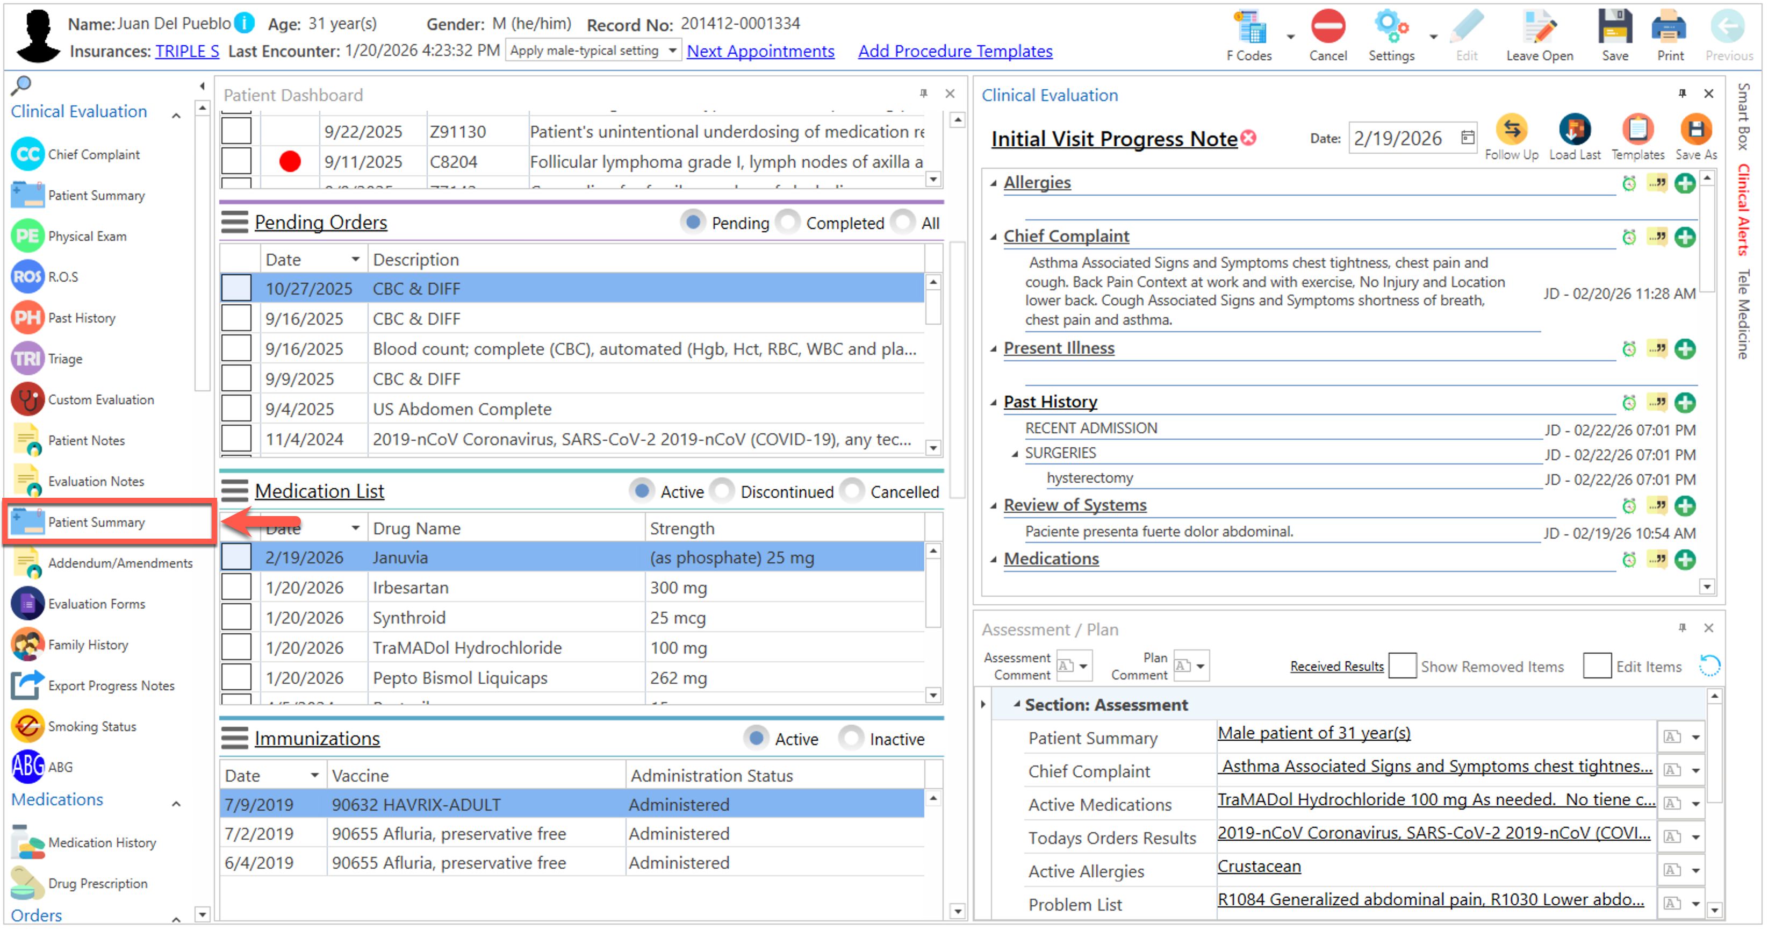Open the Tele Medicine side tab

pyautogui.click(x=1743, y=313)
